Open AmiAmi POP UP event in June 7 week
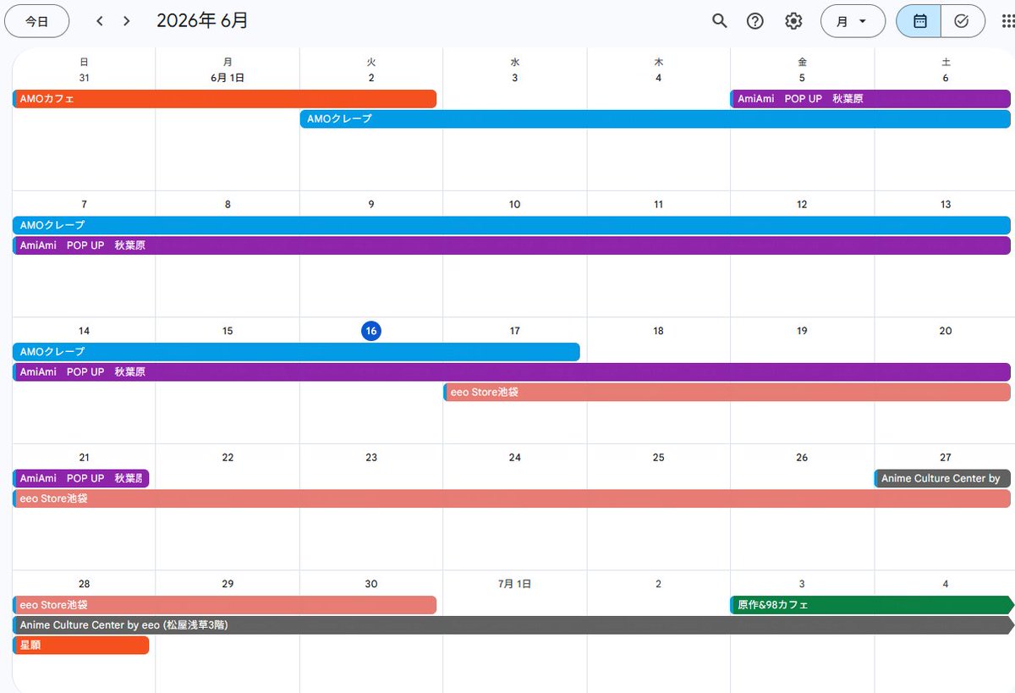The image size is (1015, 693). 512,246
